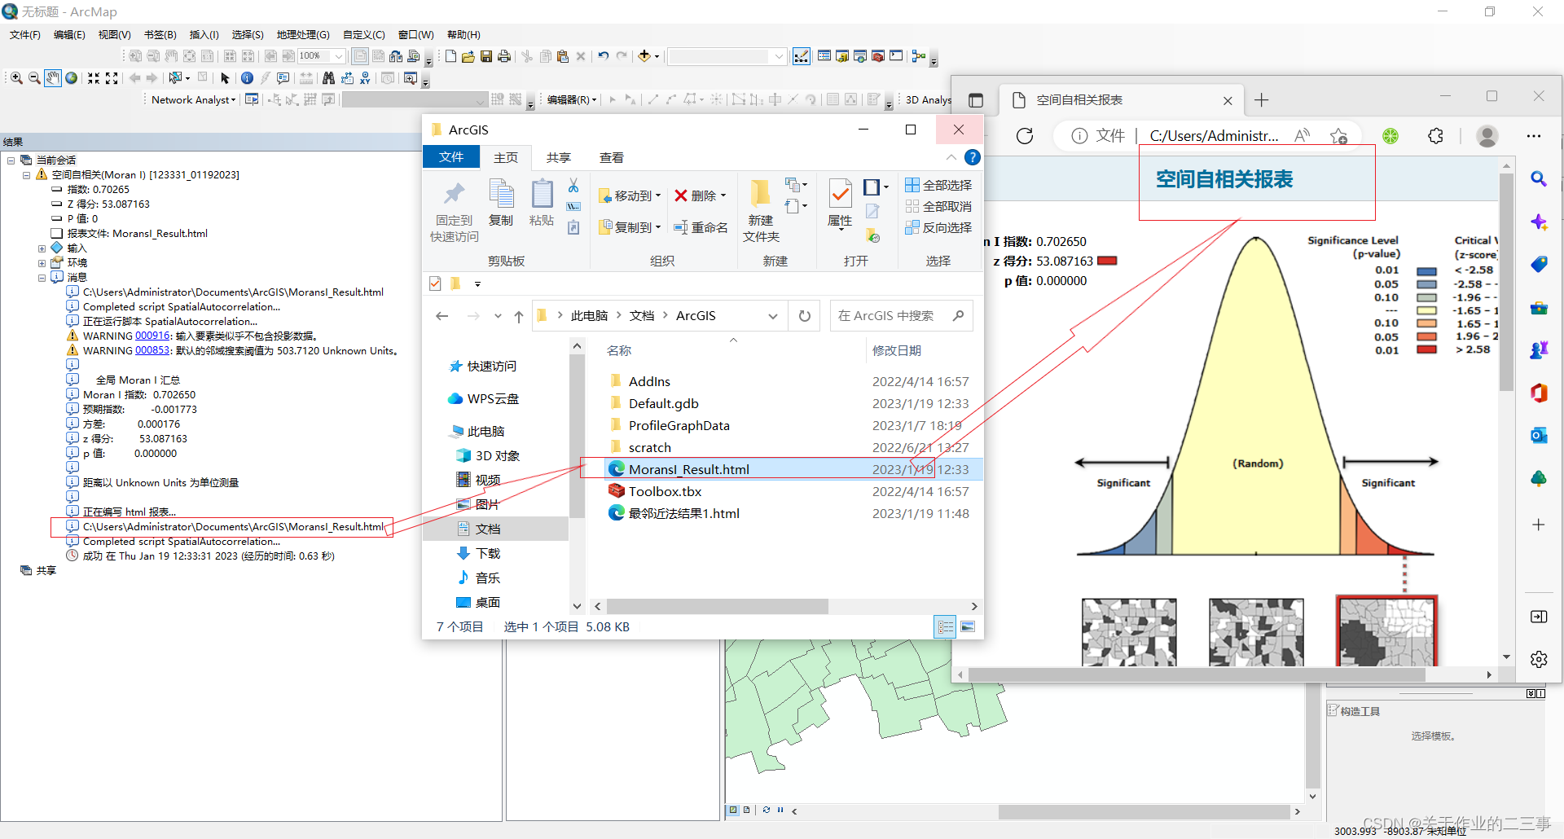Switch Explorer to large icons view
Viewport: 1564px width, 839px height.
(x=968, y=626)
